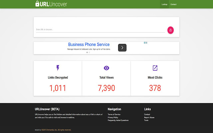This screenshot has width=213, height=133.
Task: Click the 7,390 views count
Action: tap(106, 88)
